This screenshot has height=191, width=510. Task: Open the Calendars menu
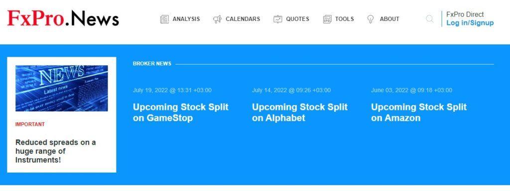243,19
